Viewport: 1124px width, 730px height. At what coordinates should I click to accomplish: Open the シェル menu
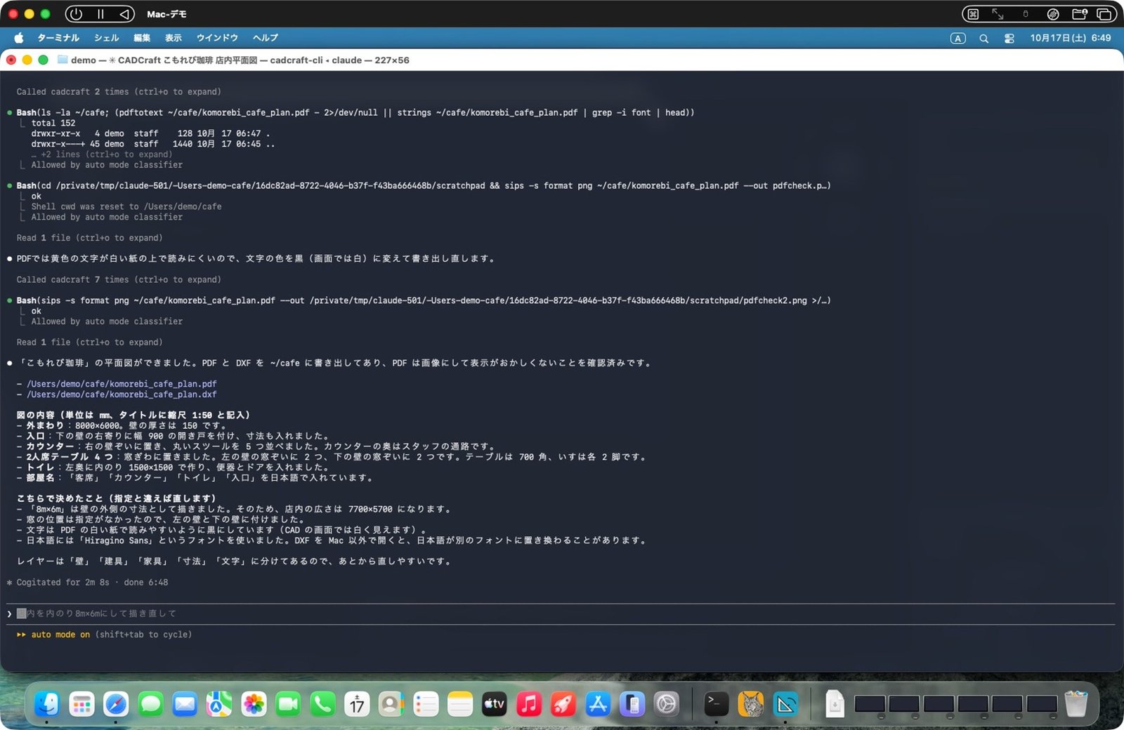[107, 38]
